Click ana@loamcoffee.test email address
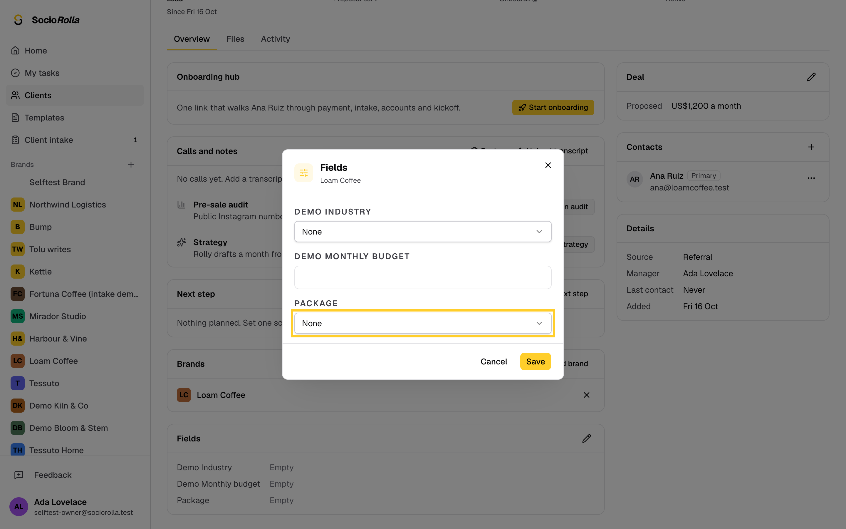This screenshot has width=846, height=529. (x=689, y=188)
